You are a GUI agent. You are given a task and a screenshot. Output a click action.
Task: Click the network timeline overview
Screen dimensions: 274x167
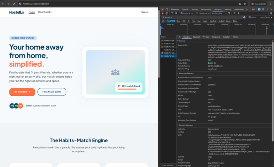(x=217, y=29)
